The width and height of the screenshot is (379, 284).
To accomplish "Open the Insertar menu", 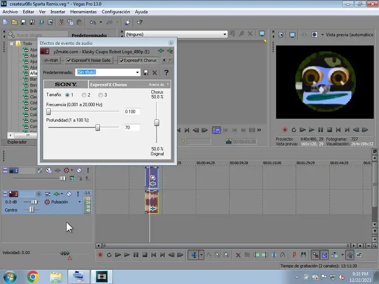I will (58, 12).
